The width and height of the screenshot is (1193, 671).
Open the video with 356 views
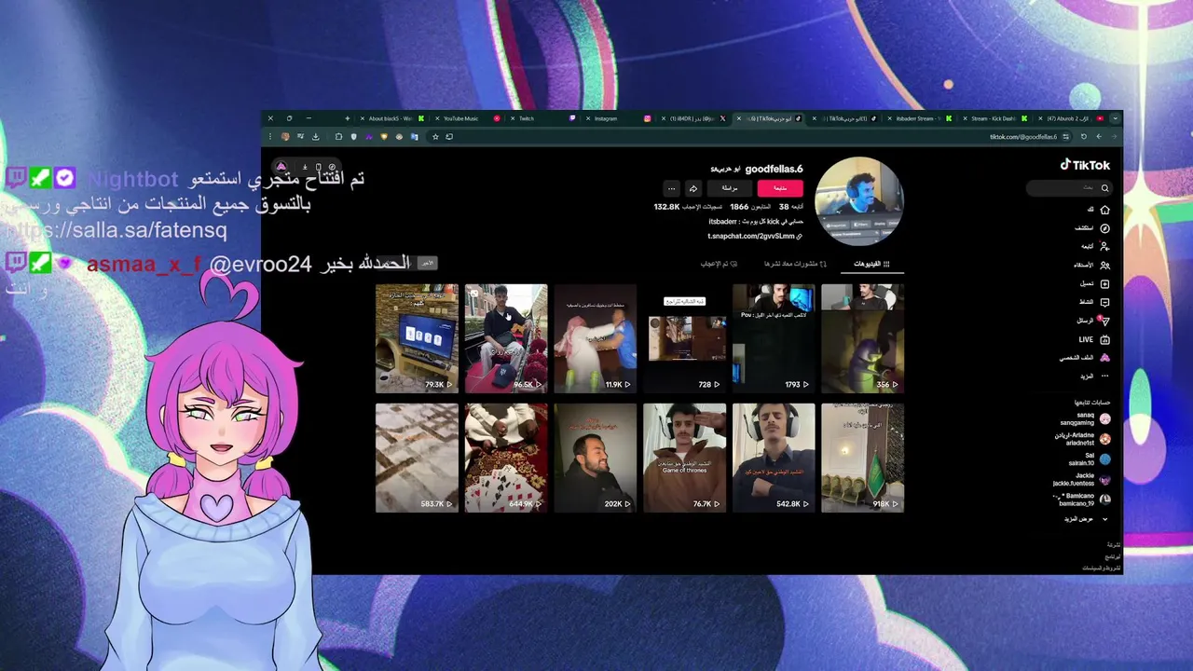point(863,338)
